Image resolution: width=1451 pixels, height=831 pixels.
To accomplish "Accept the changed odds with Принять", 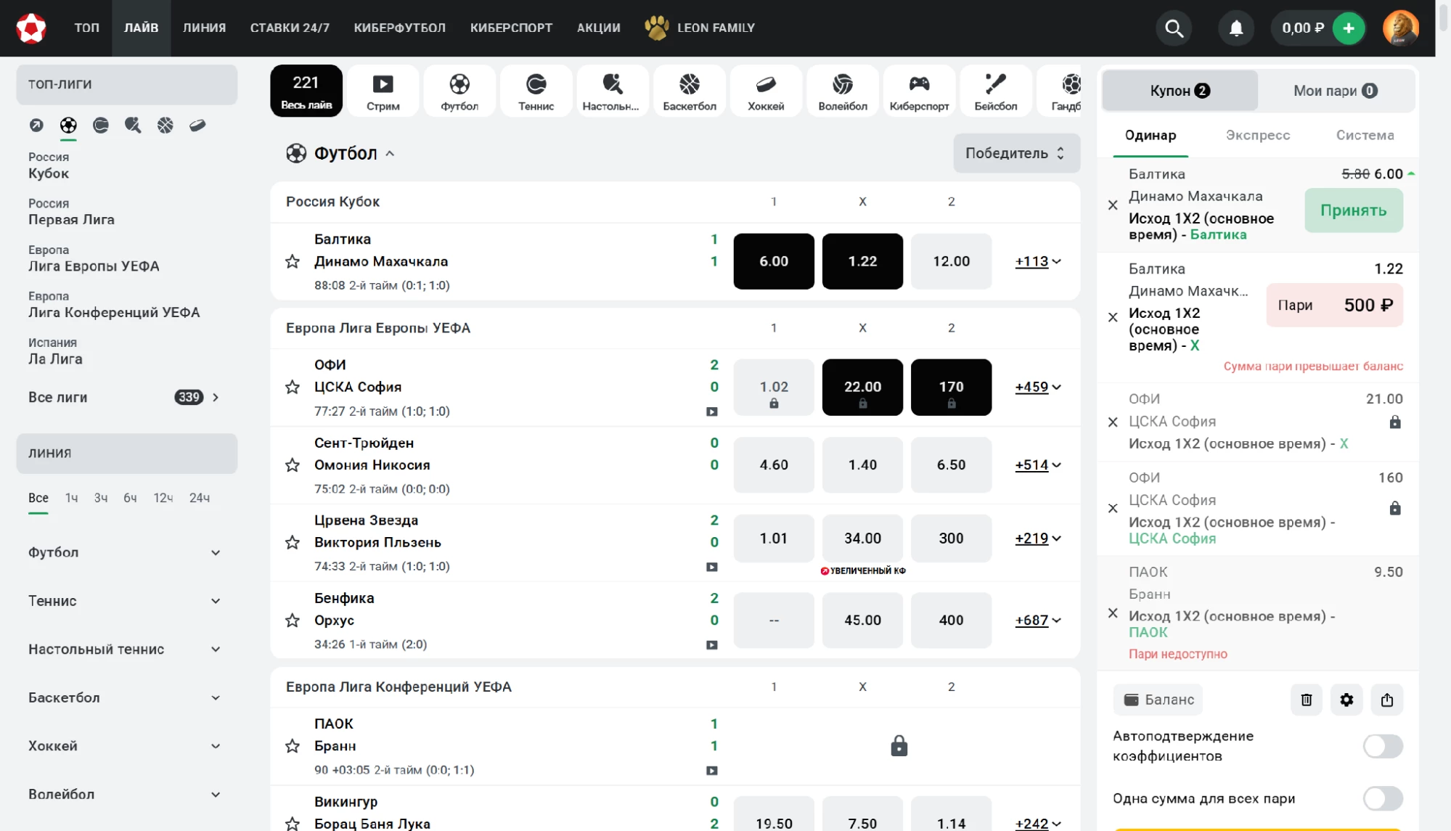I will pyautogui.click(x=1353, y=210).
